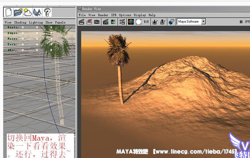The height and width of the screenshot is (158, 250).
Task: Open the Render menu in Render View
Action: 103,15
